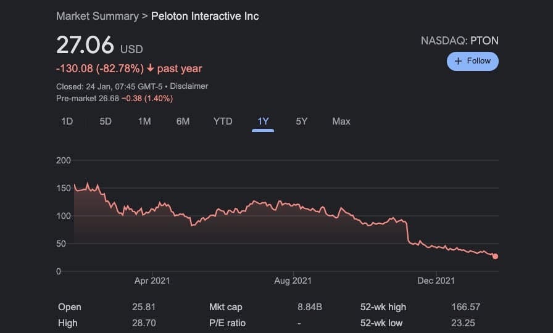Click the Apr 2021 axis label

click(x=152, y=281)
